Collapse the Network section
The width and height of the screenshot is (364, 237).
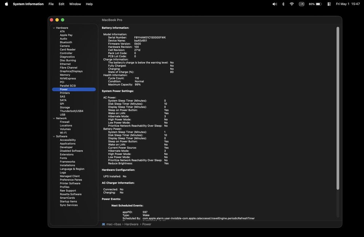point(54,118)
